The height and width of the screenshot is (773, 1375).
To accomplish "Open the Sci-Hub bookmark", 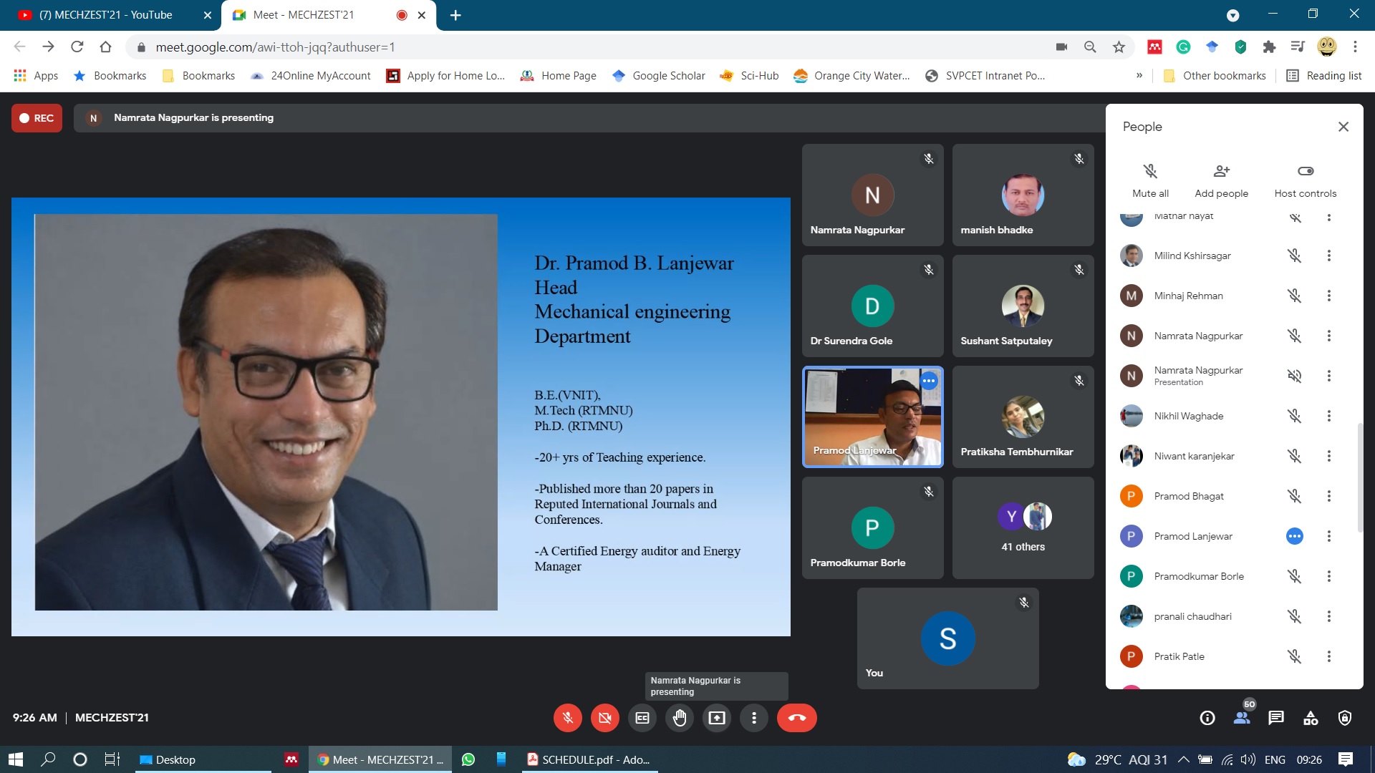I will click(x=750, y=76).
